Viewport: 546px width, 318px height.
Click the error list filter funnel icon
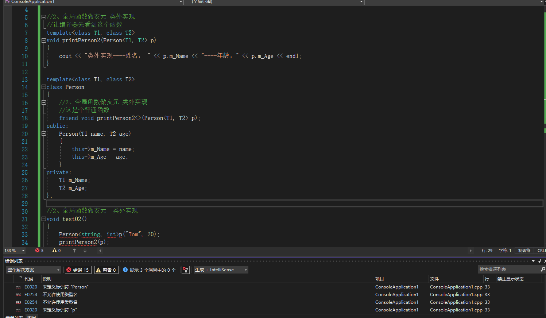186,270
